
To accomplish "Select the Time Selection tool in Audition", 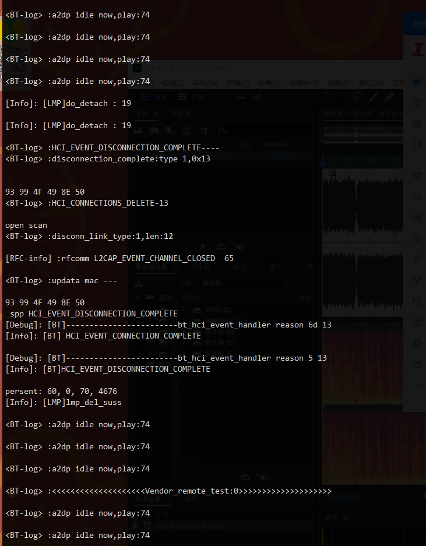I will point(326,96).
